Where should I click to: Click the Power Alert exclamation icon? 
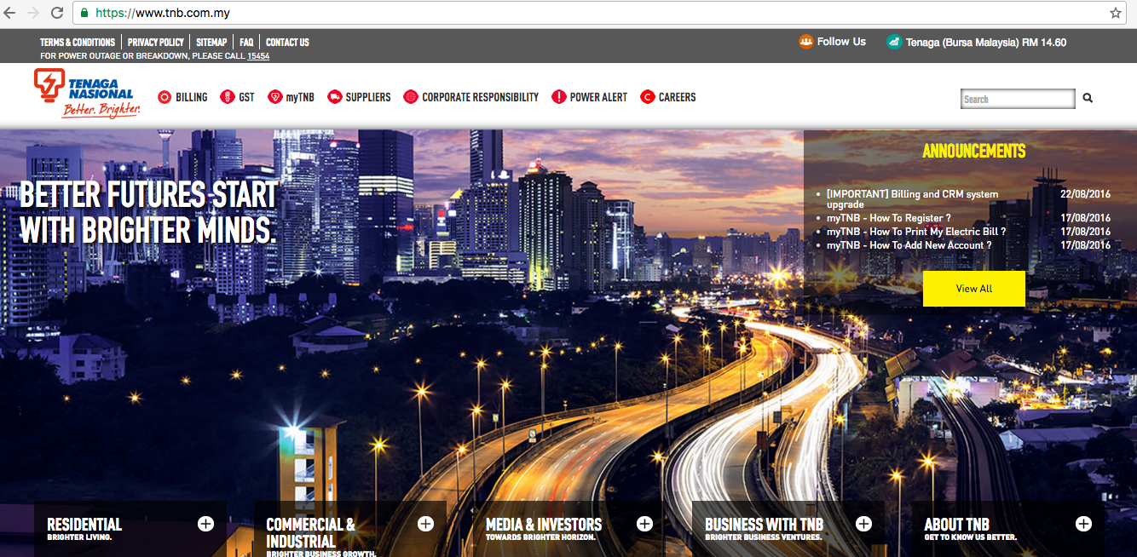559,97
